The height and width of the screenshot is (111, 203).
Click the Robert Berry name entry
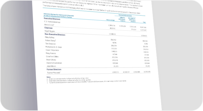51,41
